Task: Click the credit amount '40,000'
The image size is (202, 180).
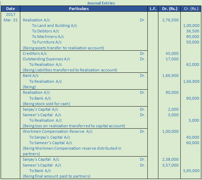Action: (x=193, y=137)
